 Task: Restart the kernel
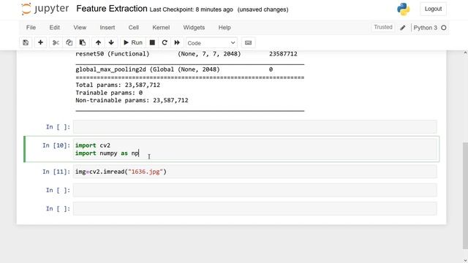click(165, 42)
